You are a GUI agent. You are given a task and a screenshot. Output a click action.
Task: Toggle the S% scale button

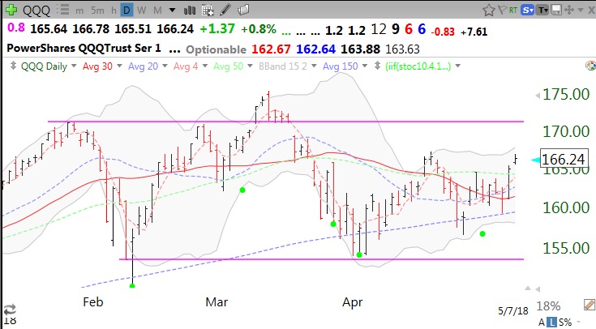pyautogui.click(x=566, y=323)
